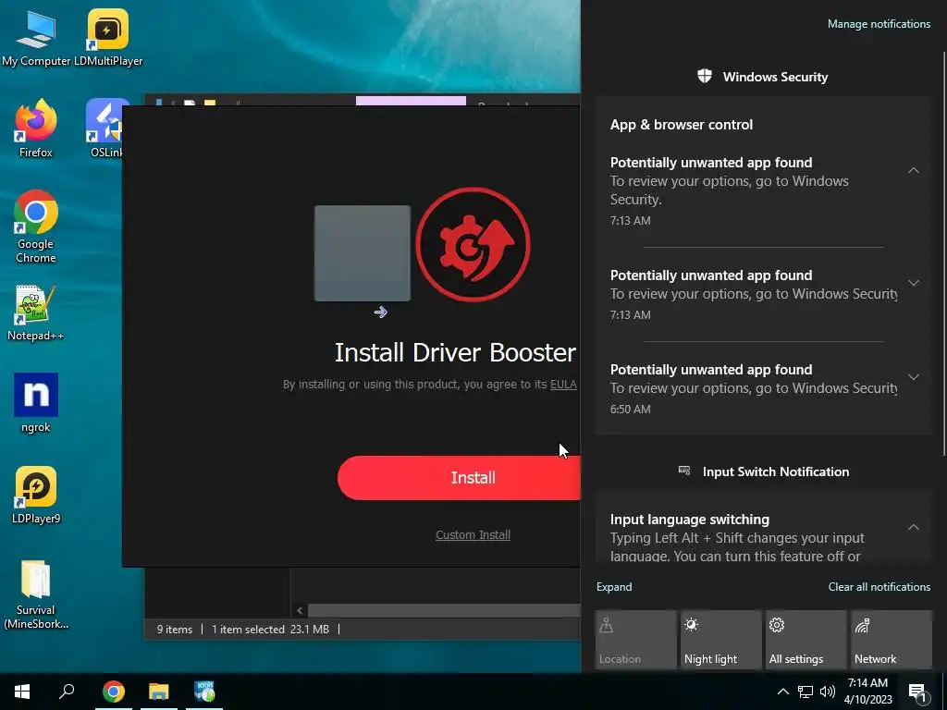Toggle the Night light quick action

(x=720, y=640)
